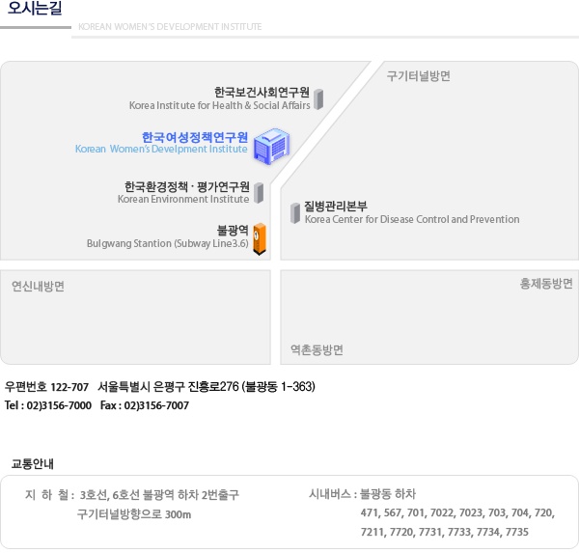Click the 구기터널방면 direction label

pos(419,75)
